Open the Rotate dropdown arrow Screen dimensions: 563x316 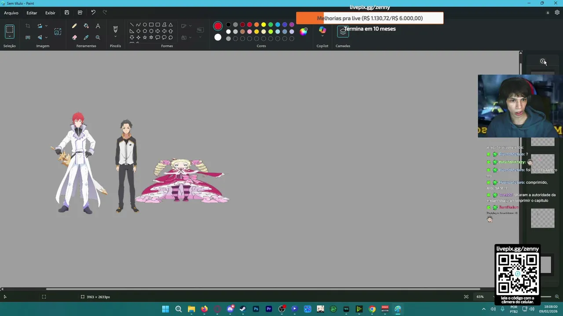pos(46,26)
